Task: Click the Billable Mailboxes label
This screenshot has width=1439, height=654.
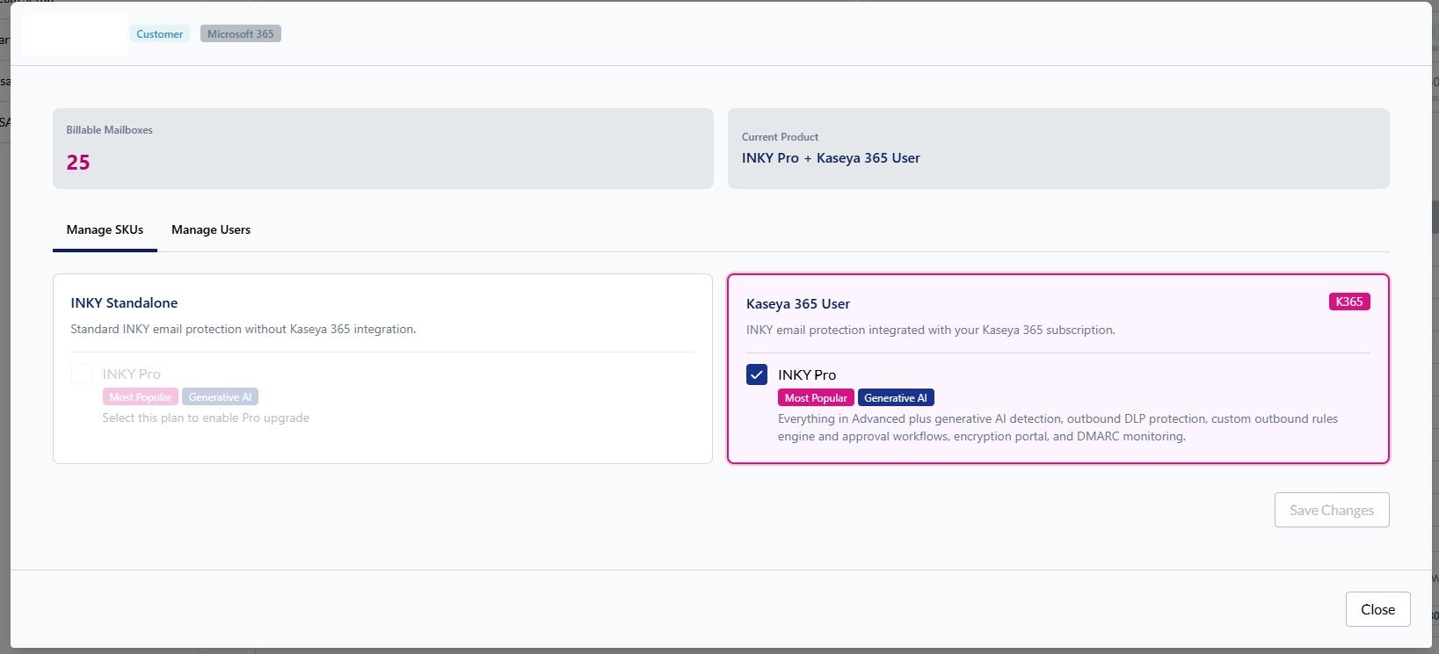Action: (110, 130)
